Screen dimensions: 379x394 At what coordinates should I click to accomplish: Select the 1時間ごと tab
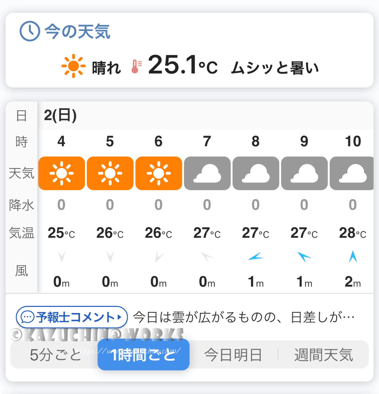point(143,355)
